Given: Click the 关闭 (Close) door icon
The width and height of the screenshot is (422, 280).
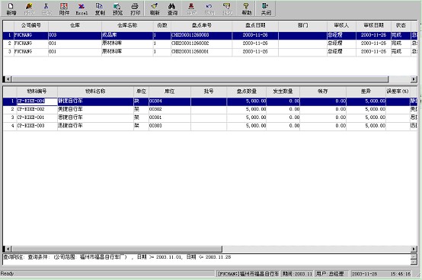Looking at the screenshot, I should point(266,9).
